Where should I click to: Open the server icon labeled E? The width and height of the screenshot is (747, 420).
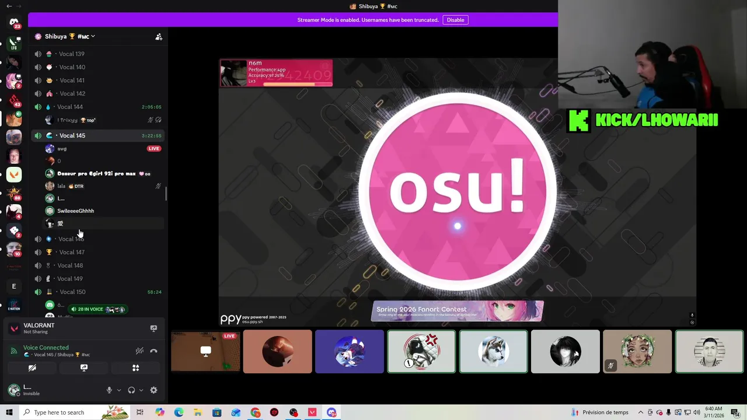pyautogui.click(x=14, y=286)
